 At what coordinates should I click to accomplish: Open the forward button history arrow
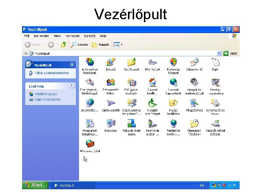57,45
